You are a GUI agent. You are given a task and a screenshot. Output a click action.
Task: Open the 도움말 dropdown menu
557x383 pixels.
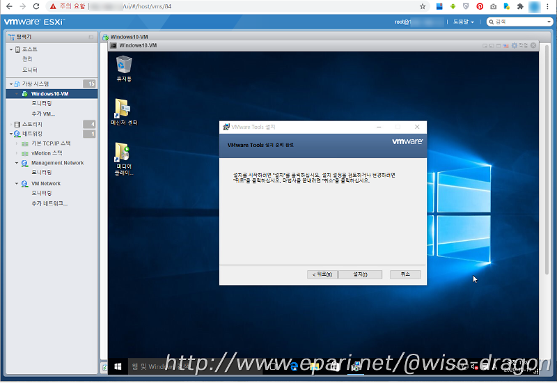(x=463, y=22)
